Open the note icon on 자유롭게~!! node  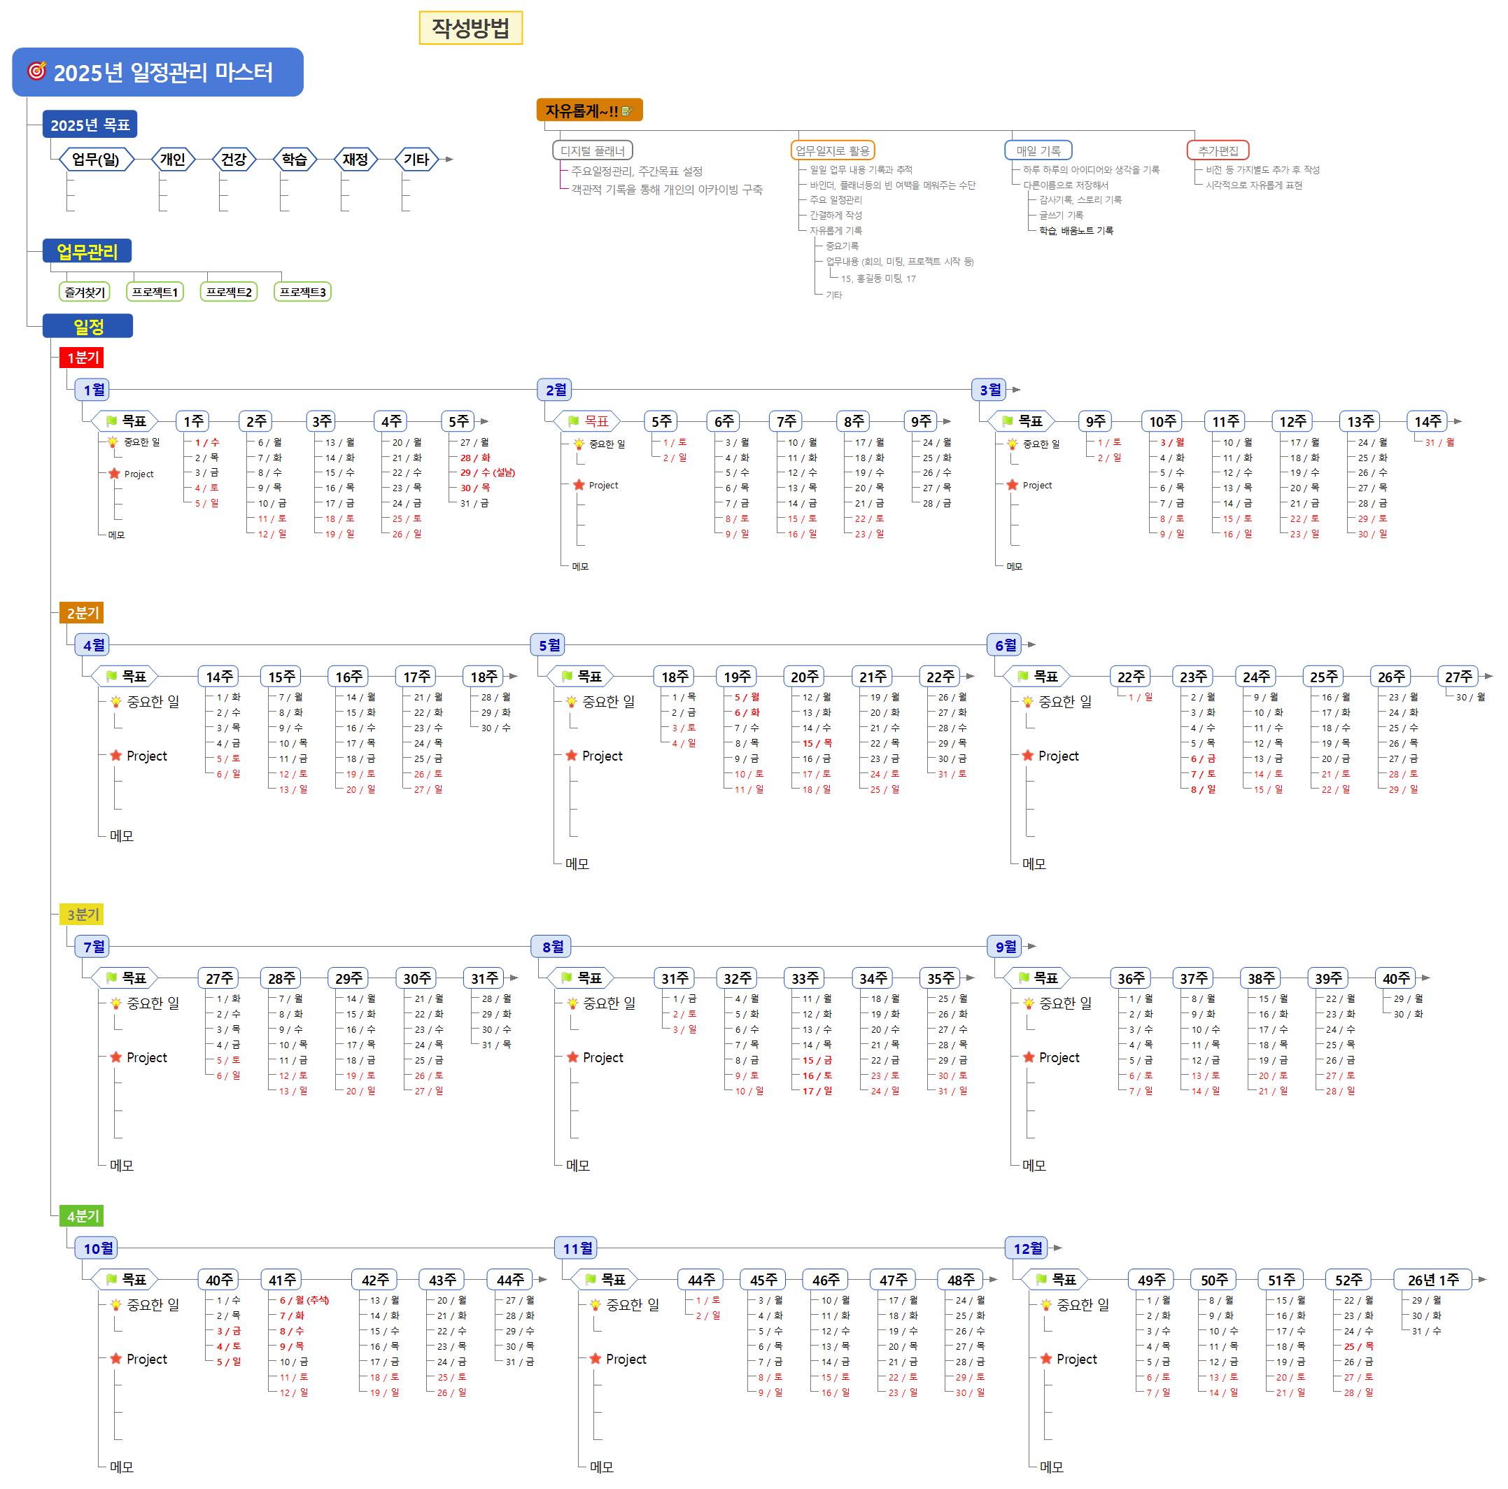click(x=626, y=111)
